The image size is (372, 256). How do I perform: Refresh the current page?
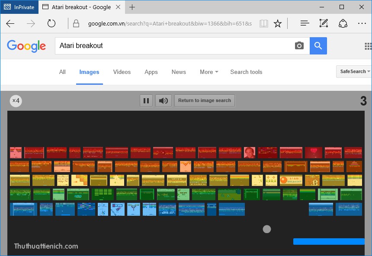51,23
